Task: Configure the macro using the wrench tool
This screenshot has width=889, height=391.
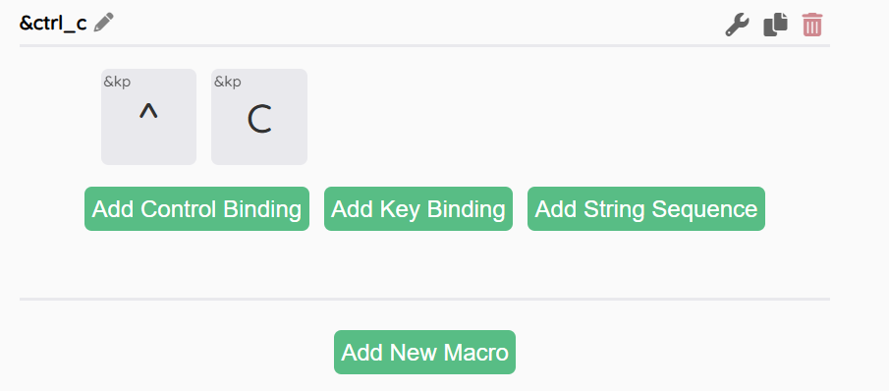Action: click(737, 26)
